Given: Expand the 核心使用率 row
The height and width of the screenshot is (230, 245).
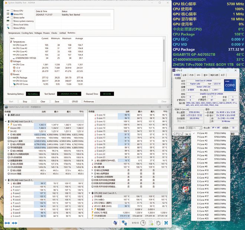Looking at the screenshot, I should [x=9, y=151].
